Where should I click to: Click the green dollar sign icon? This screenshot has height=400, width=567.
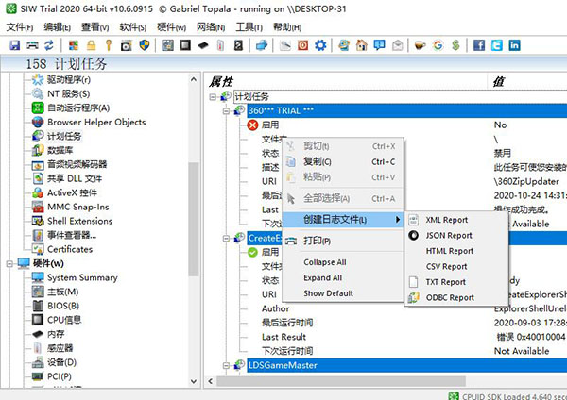[455, 45]
